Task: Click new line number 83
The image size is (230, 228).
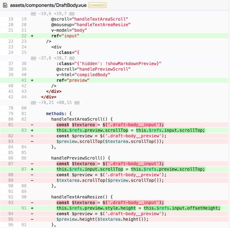Action: pyautogui.click(x=24, y=130)
